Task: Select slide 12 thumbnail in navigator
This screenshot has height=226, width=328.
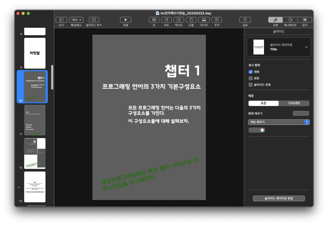Action: (35, 154)
